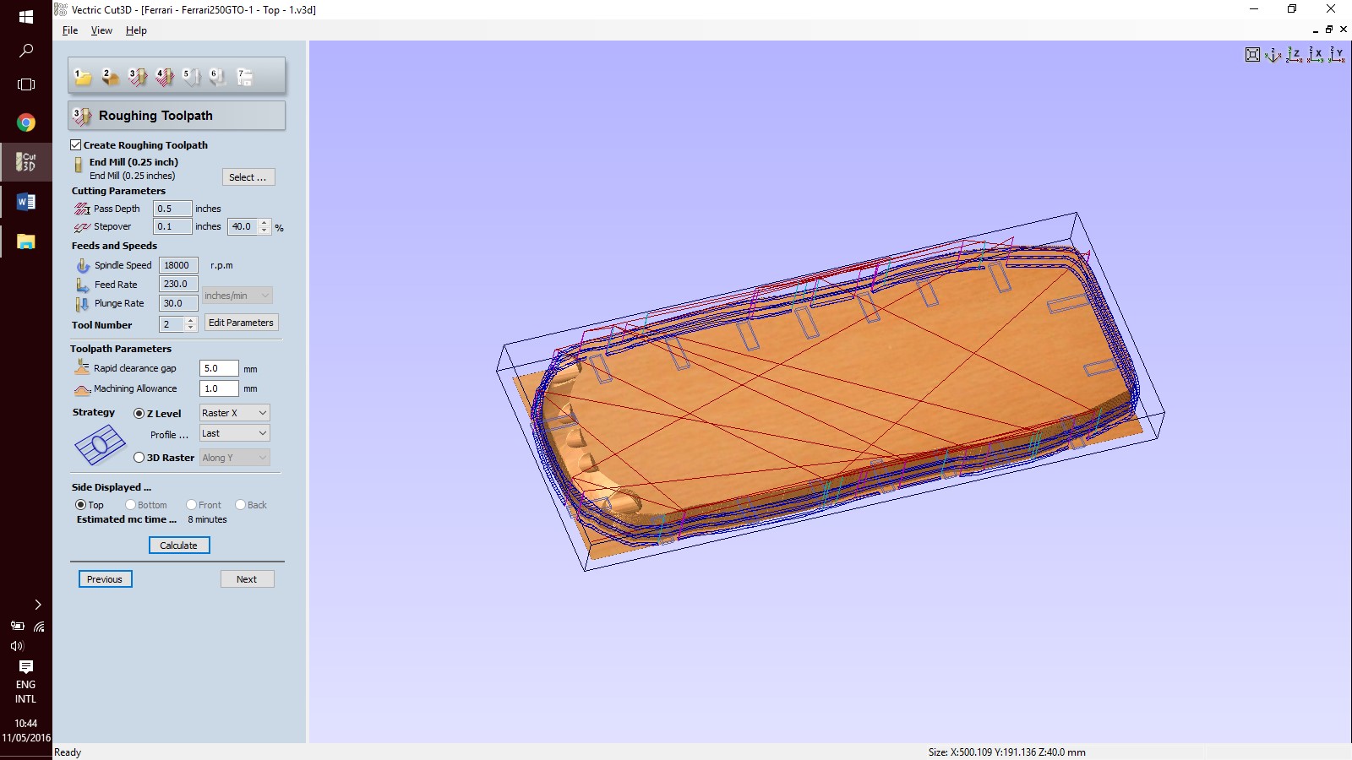Screen dimensions: 1352x760
Task: Open the Action Center notifications icon
Action: pos(26,666)
